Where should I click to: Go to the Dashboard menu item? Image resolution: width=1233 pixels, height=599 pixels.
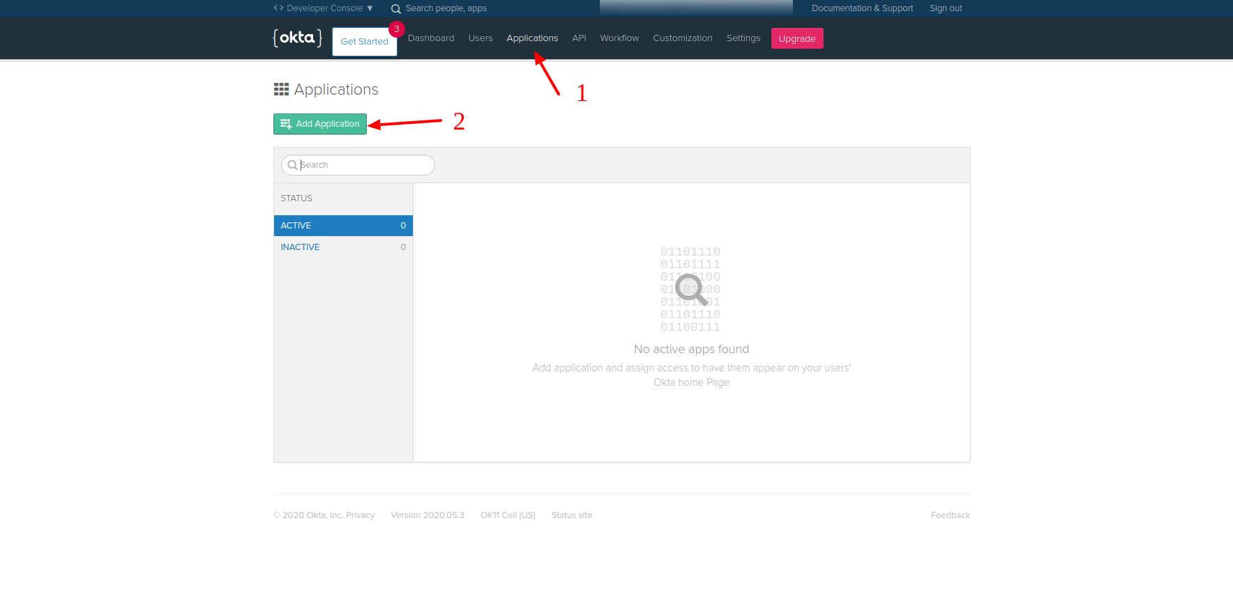430,38
